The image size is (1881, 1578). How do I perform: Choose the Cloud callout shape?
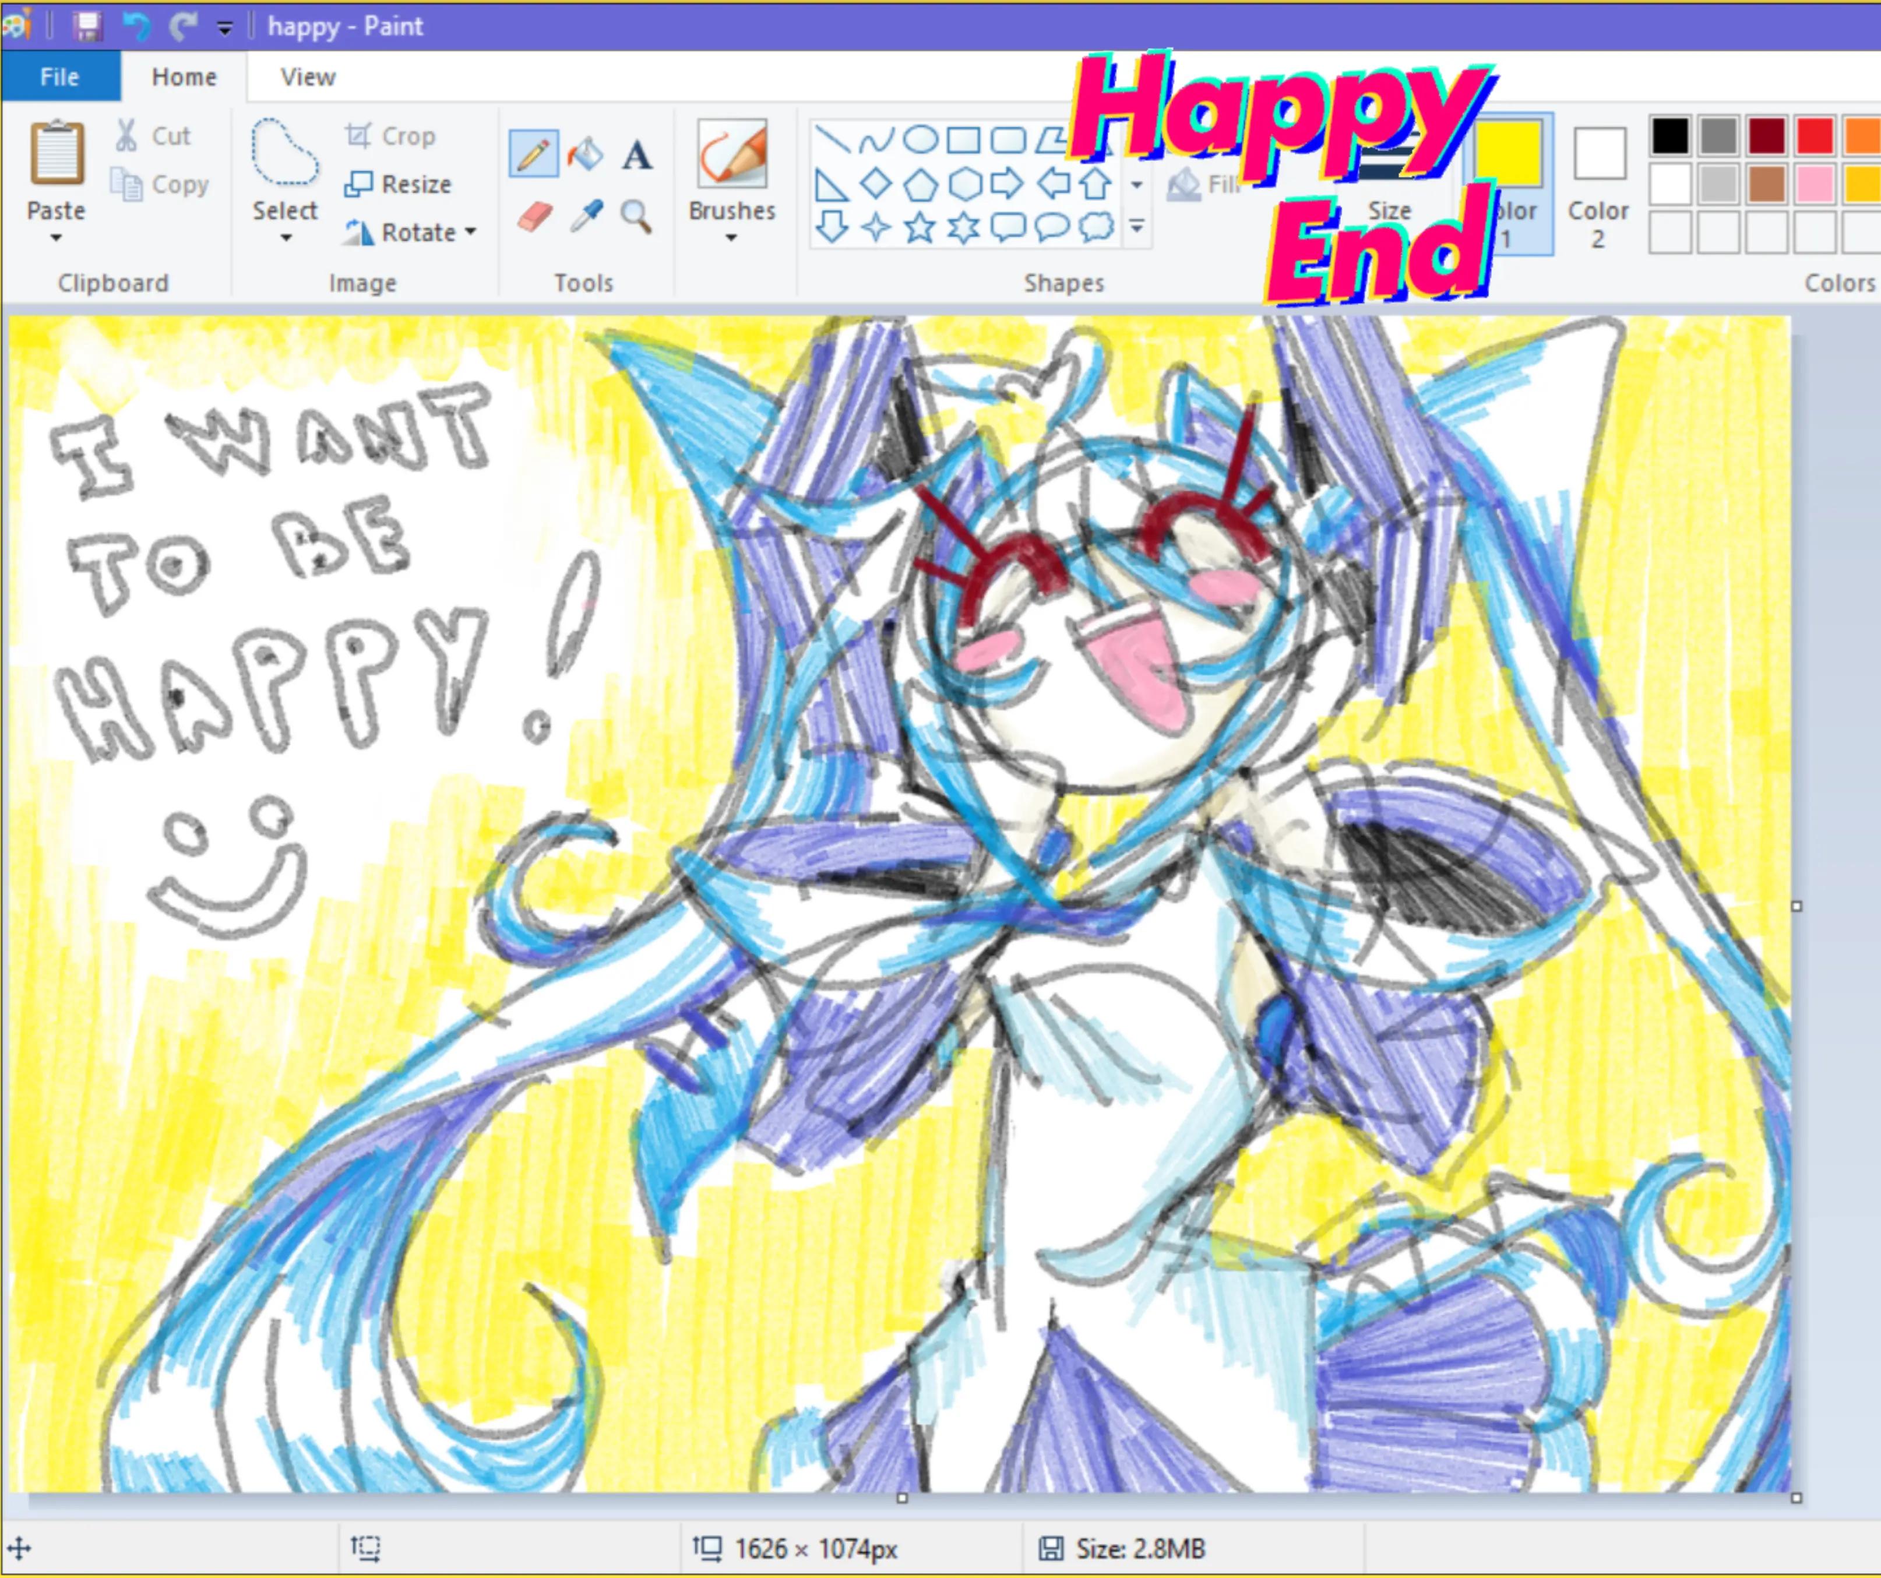click(x=1096, y=227)
